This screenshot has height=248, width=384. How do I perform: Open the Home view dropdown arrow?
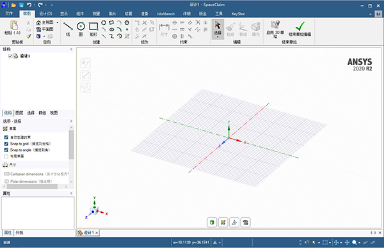click(58, 23)
